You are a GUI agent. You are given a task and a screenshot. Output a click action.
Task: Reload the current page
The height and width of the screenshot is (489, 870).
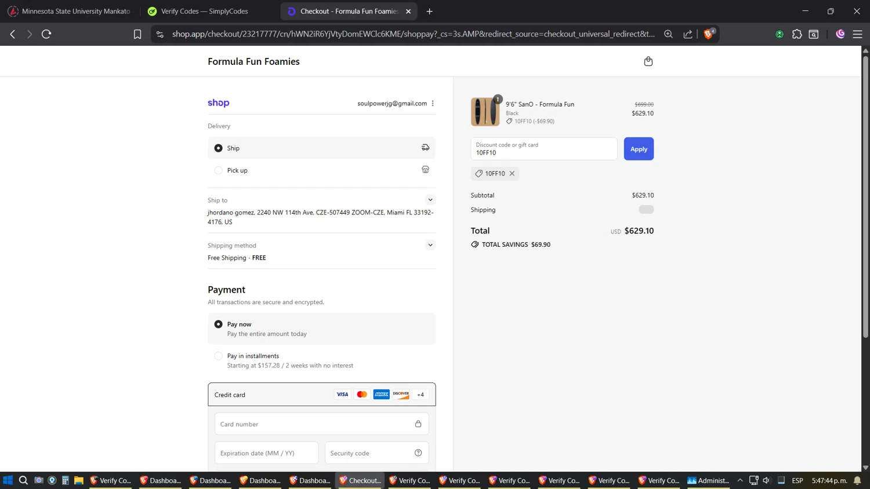point(46,34)
